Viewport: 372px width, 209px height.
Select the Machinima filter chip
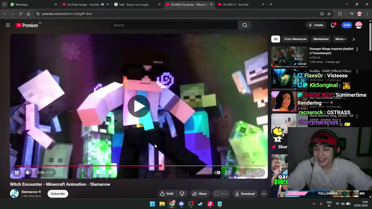321,39
